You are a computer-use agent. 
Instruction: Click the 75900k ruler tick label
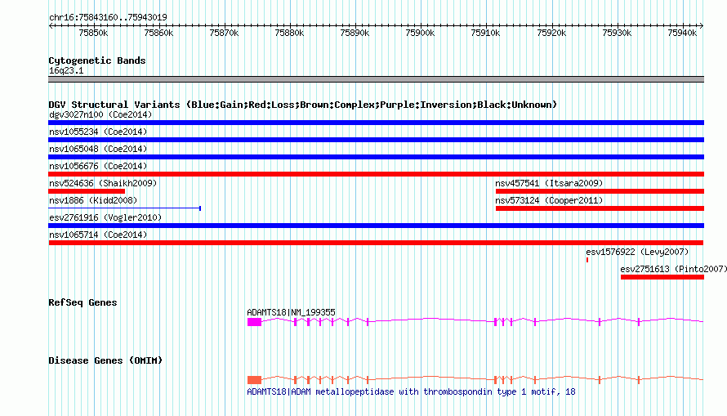tap(420, 33)
